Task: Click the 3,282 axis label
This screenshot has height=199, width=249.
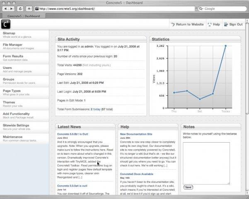Action: click(x=160, y=46)
